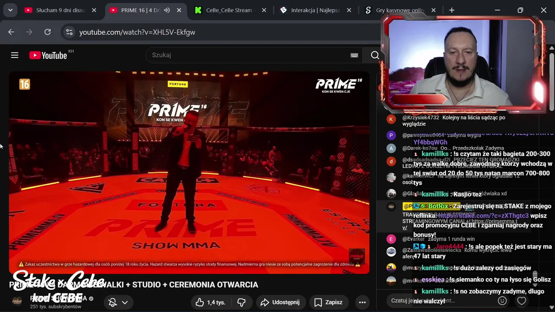The height and width of the screenshot is (312, 555).
Task: Expand the subscription notification dropdown arrow
Action: click(x=125, y=302)
